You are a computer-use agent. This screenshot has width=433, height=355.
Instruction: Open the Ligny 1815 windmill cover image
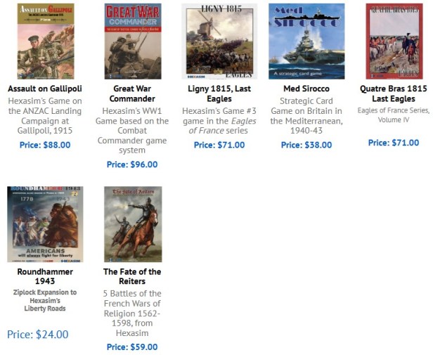point(219,41)
